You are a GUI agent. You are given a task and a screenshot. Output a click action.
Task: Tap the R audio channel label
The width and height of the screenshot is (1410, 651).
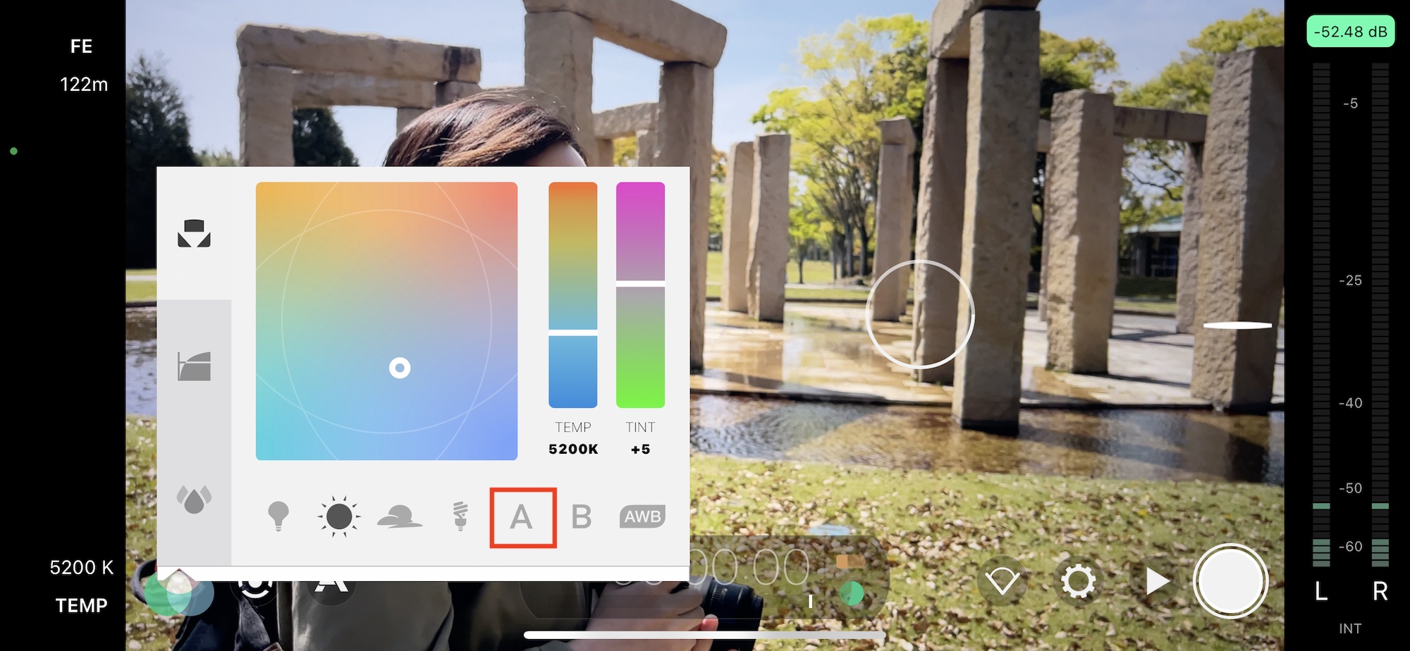1380,591
